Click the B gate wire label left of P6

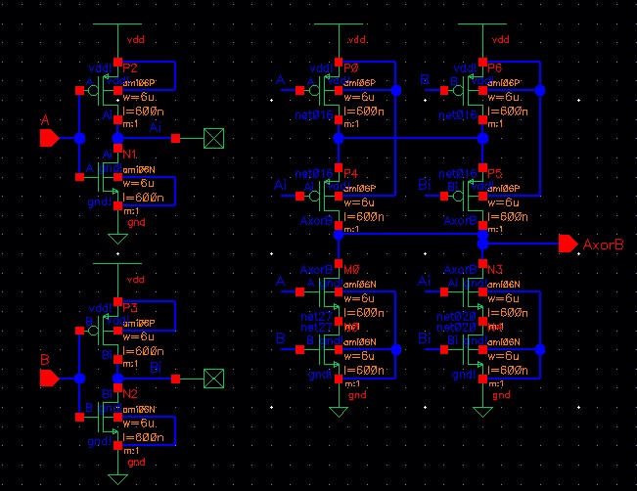pos(425,79)
